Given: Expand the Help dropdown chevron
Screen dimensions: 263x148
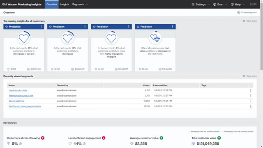Looking at the screenshot, I should tap(244, 5).
